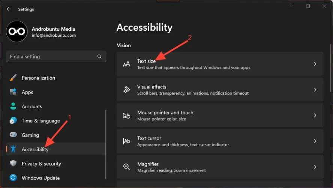Open Mouse pointer and touch setting
333x188 pixels.
tap(220, 115)
